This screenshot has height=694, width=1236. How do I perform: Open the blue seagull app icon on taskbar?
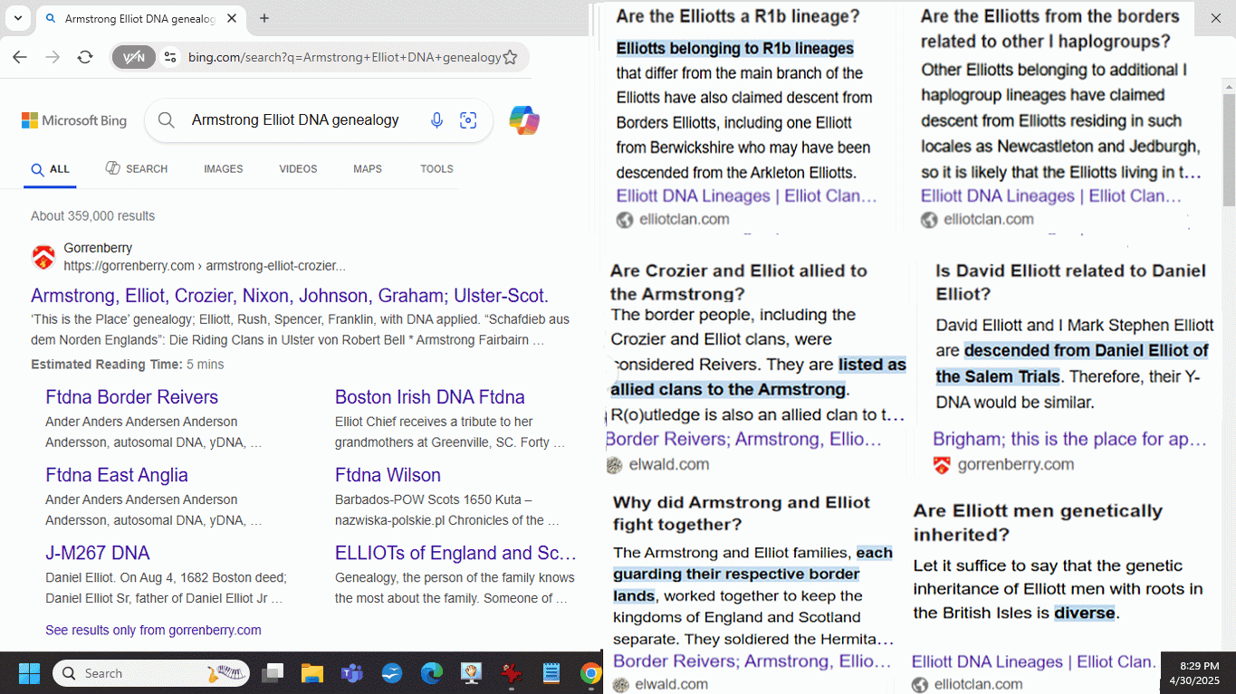[x=392, y=673]
